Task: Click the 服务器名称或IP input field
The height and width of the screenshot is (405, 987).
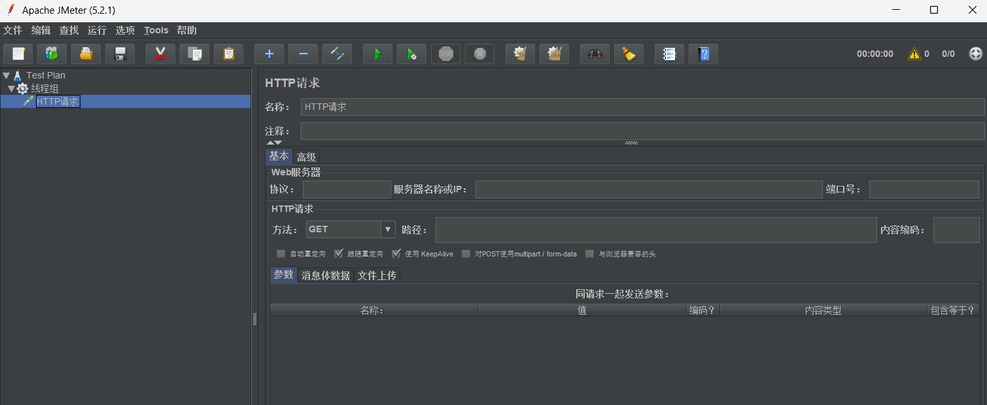Action: (x=648, y=190)
